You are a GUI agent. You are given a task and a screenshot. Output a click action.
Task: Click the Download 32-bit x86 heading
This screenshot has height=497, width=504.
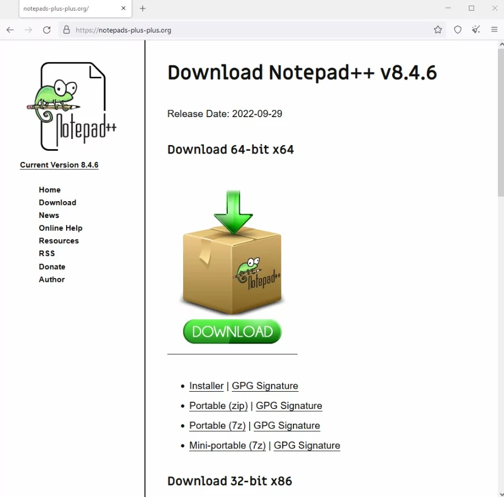(230, 481)
